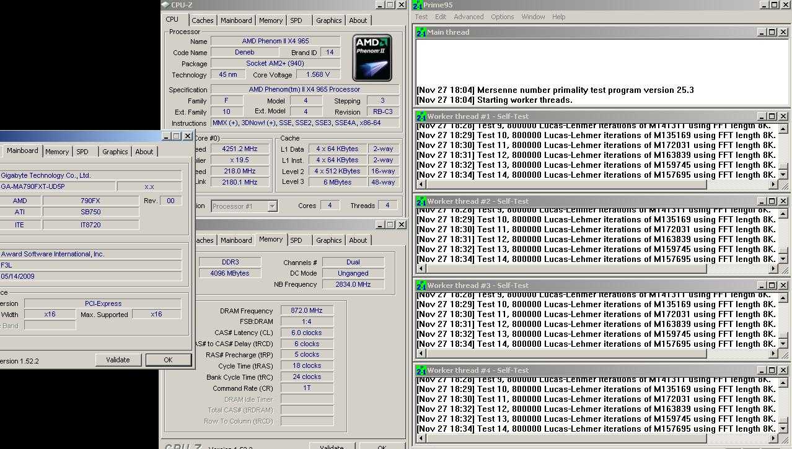Screen dimensions: 792x449
Task: Click horizontal scrollbar track in Worker thread #4
Action: 737,438
